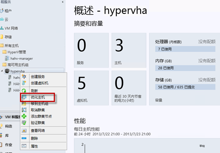Click the green 刷新 refresh icon
Viewport: 220px width, 153px height.
click(x=24, y=91)
